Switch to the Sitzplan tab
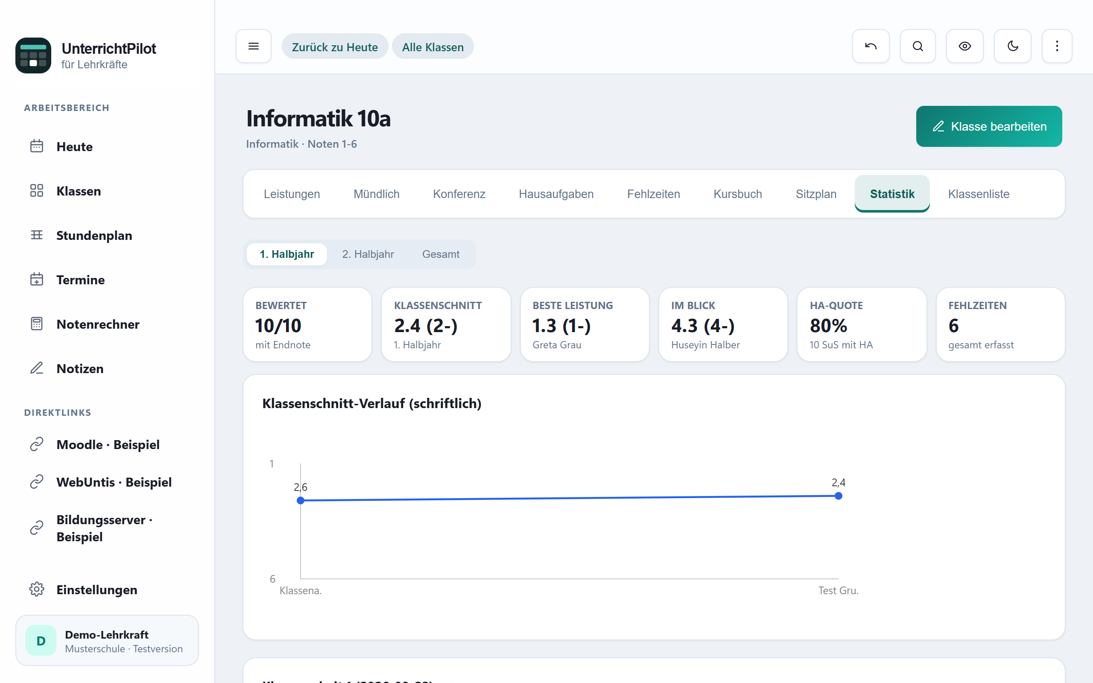Viewport: 1093px width, 683px height. (x=815, y=194)
